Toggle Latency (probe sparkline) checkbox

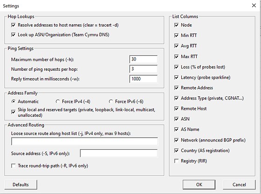coord(176,77)
